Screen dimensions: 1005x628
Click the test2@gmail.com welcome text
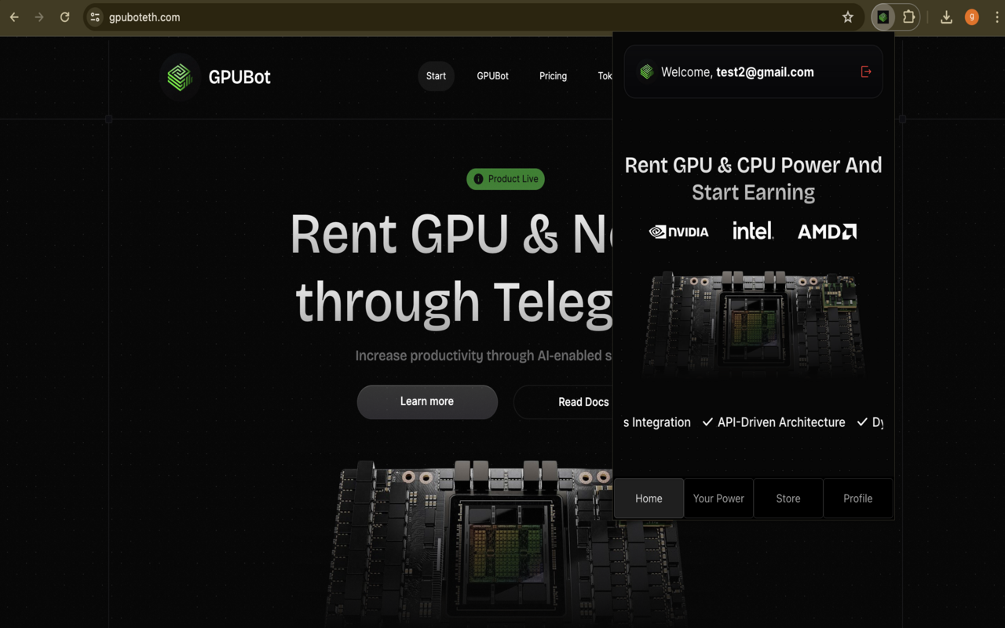pyautogui.click(x=765, y=72)
